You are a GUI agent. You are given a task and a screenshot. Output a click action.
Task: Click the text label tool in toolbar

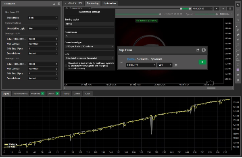coord(238,65)
